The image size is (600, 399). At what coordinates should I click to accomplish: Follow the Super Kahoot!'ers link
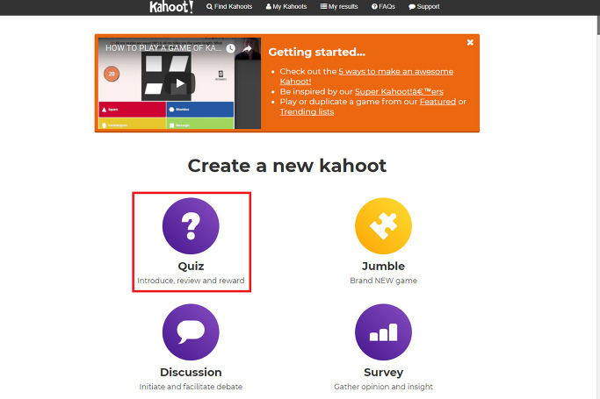pyautogui.click(x=399, y=91)
